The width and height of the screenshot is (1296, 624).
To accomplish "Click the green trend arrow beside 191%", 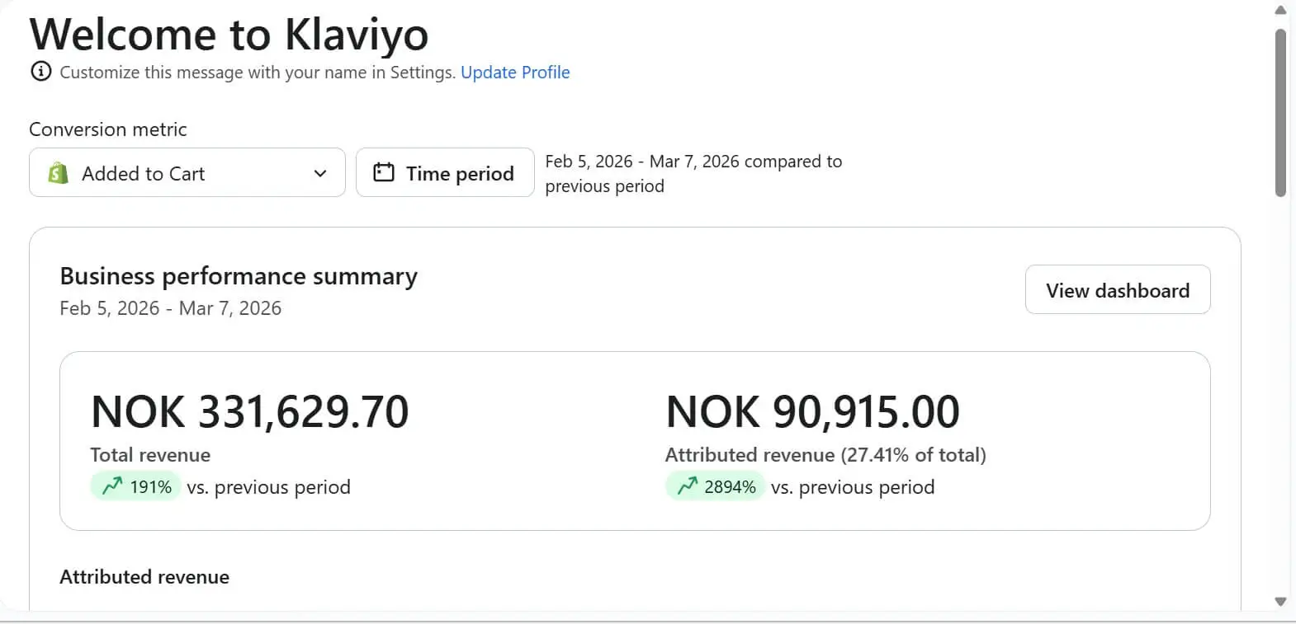I will (x=111, y=486).
